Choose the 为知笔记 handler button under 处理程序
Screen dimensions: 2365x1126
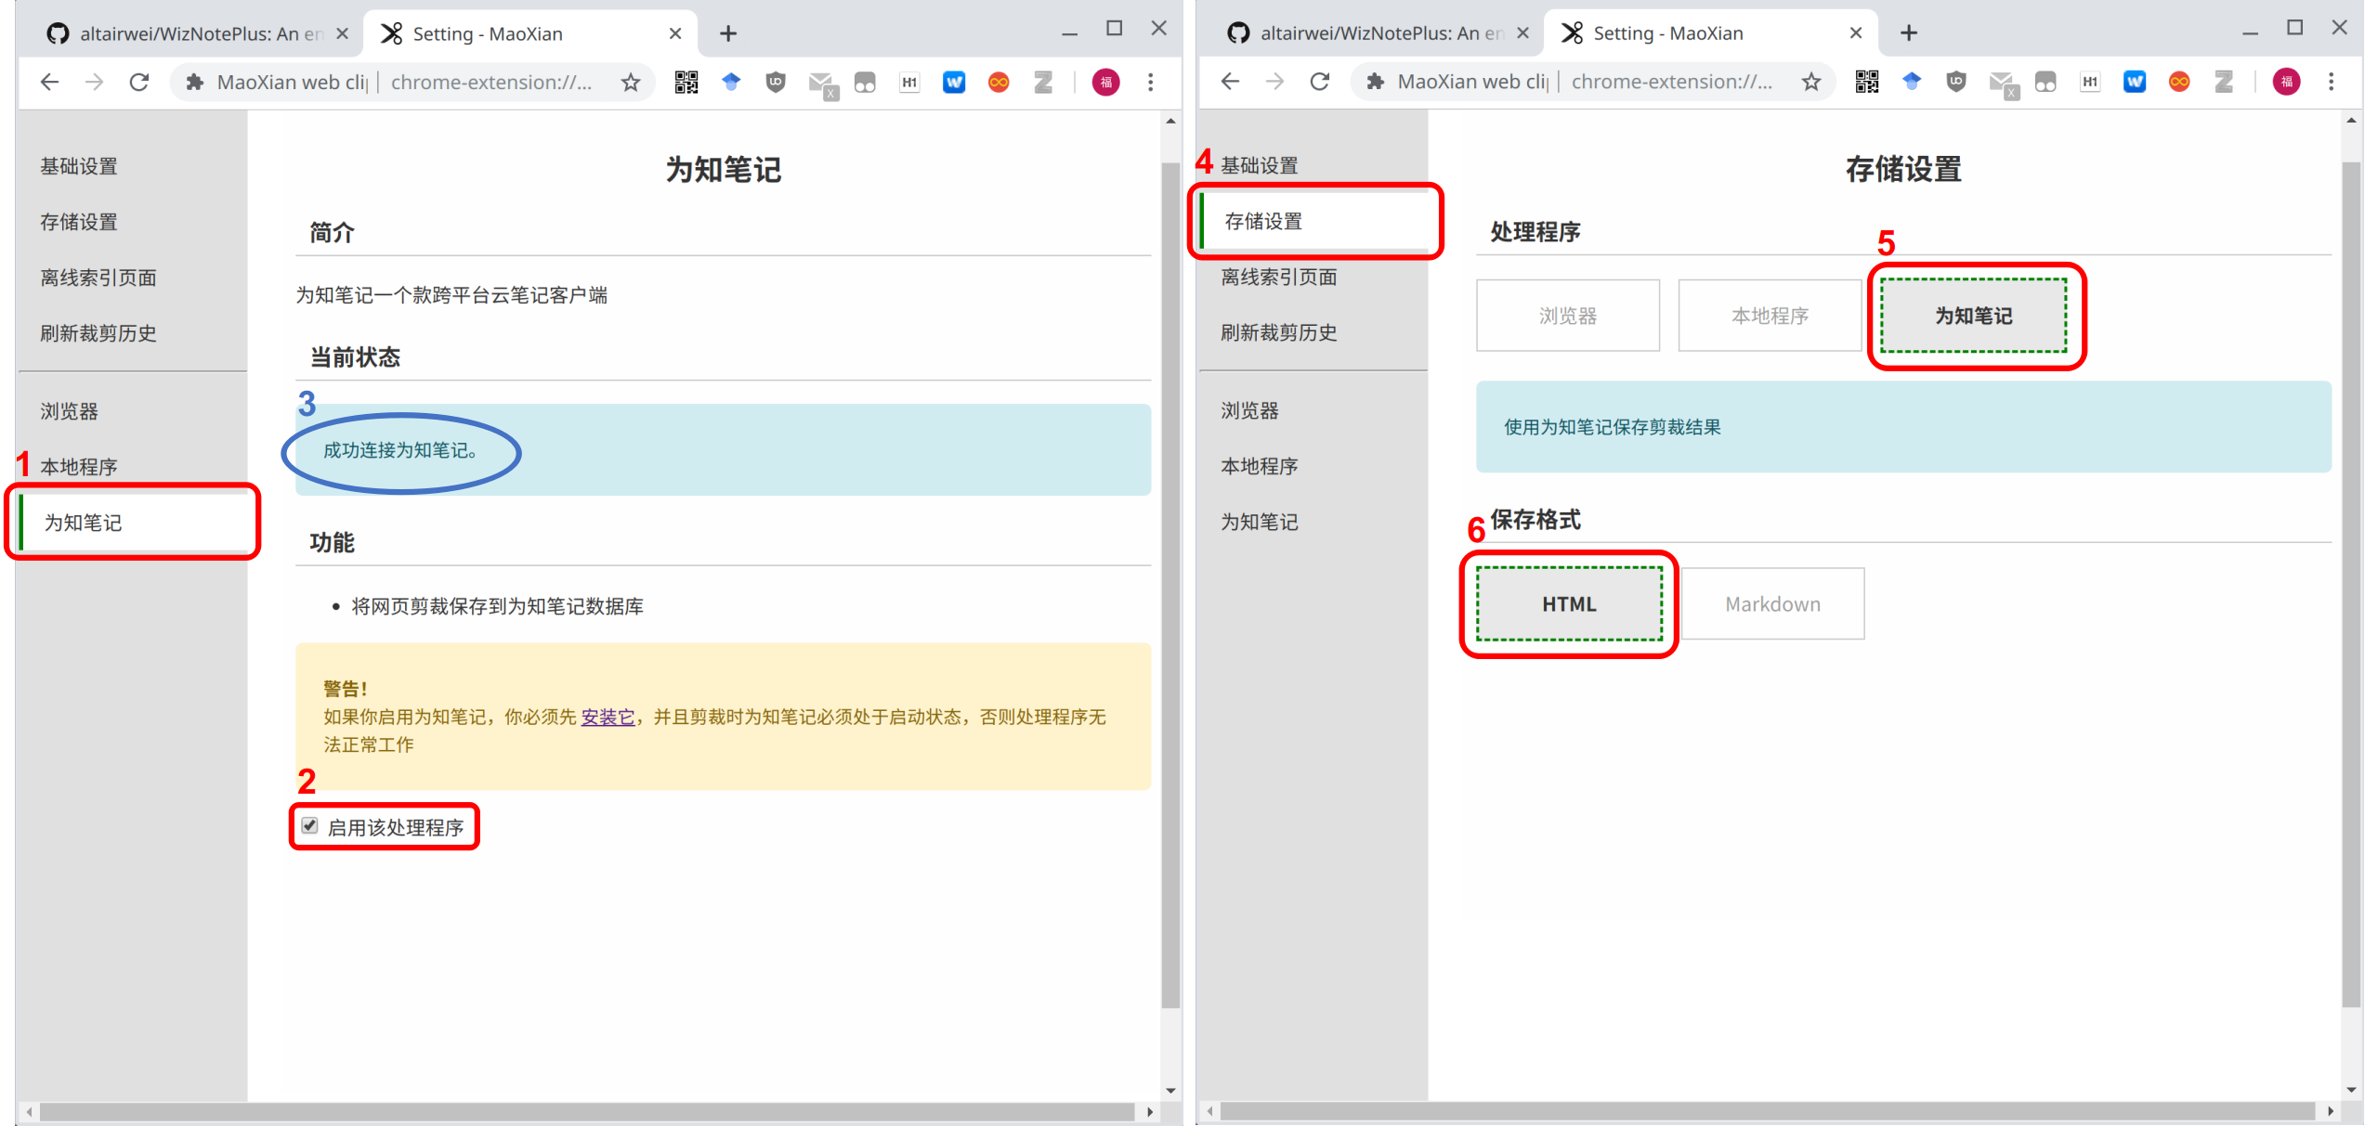tap(1974, 316)
